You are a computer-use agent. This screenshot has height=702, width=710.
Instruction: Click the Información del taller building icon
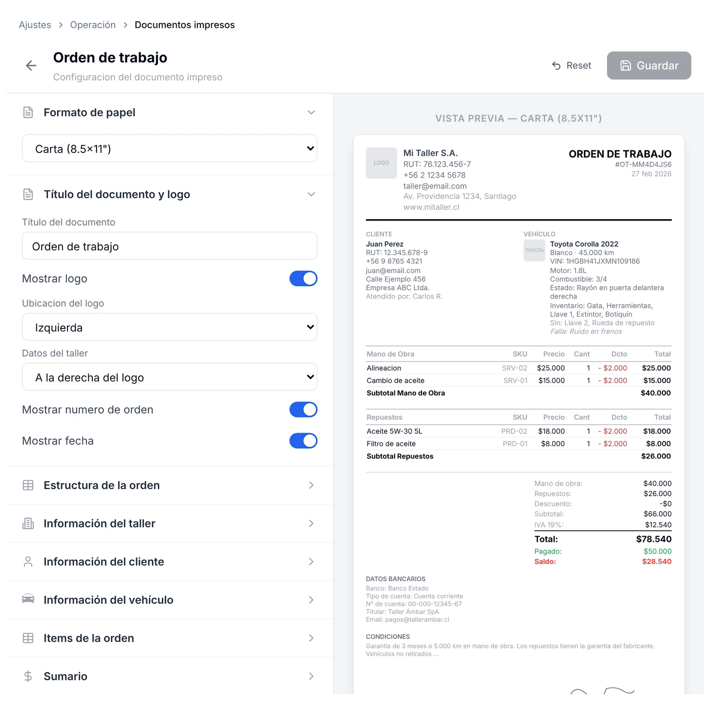28,523
